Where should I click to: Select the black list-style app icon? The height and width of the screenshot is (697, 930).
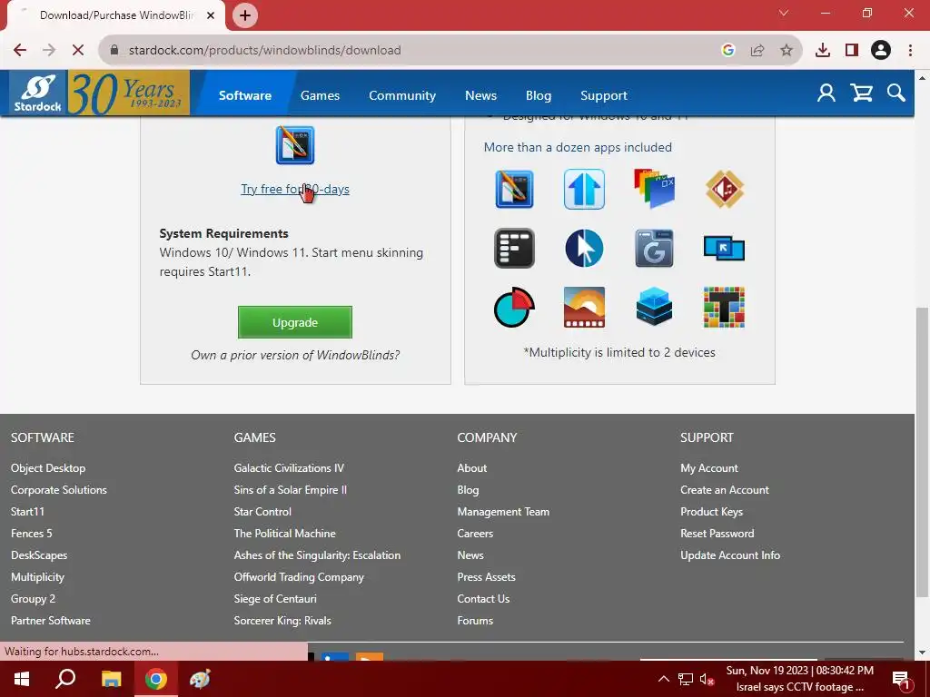tap(514, 249)
